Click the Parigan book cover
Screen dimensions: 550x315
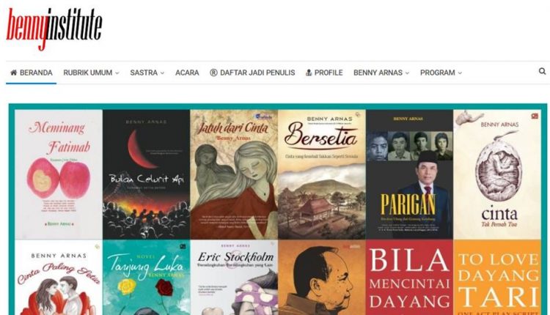(x=409, y=174)
